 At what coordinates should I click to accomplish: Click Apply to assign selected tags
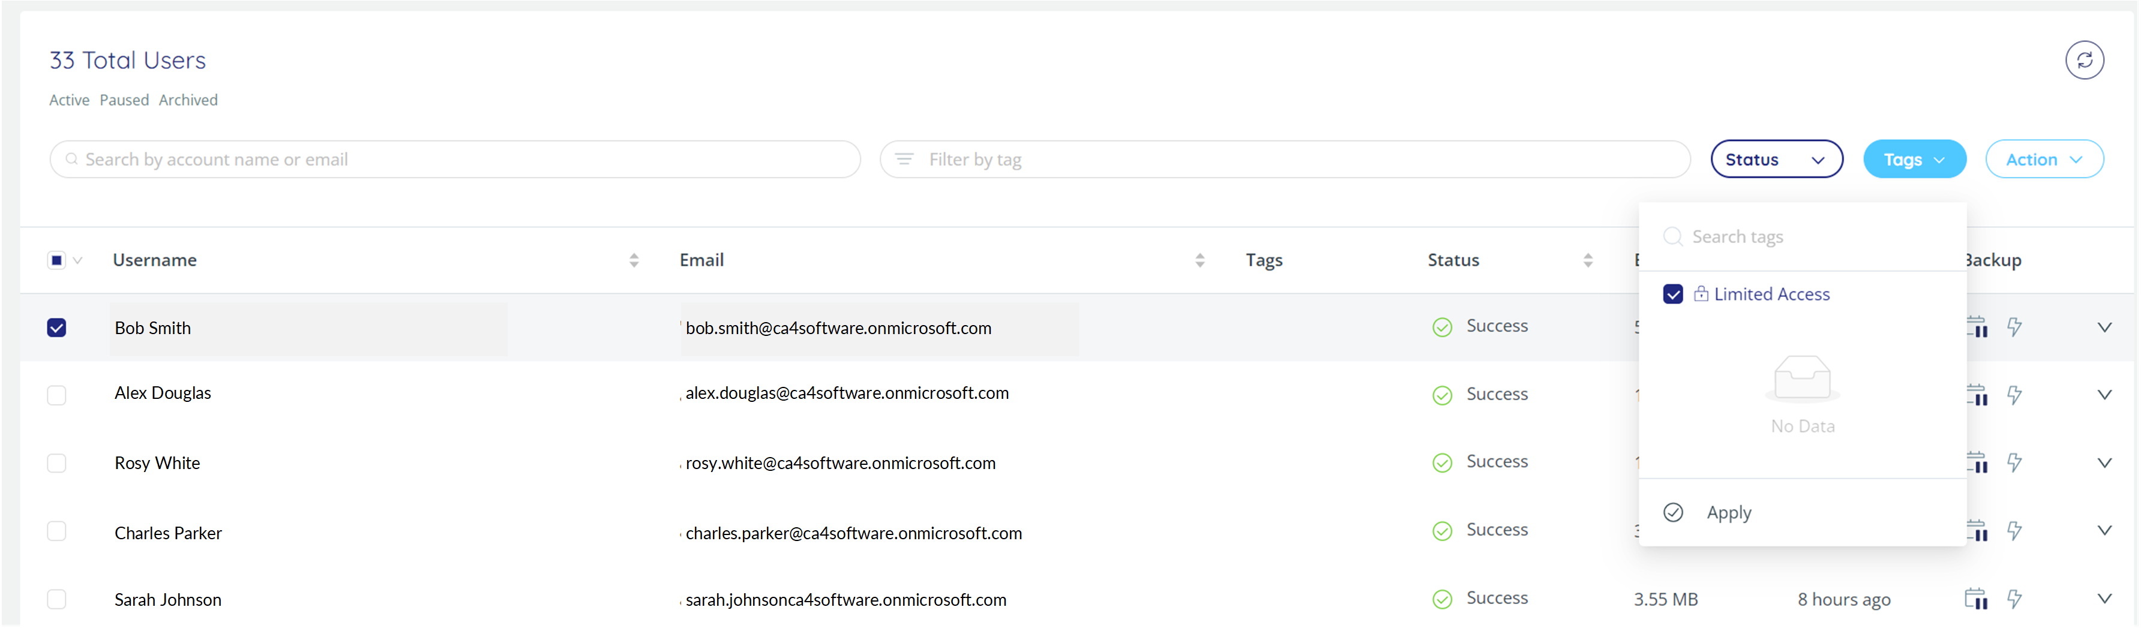1728,512
